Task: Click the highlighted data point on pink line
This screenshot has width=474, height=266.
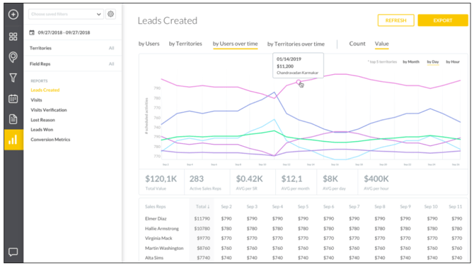Action: click(299, 82)
